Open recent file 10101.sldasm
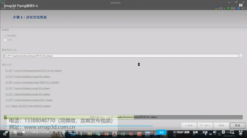 pyautogui.click(x=29, y=100)
